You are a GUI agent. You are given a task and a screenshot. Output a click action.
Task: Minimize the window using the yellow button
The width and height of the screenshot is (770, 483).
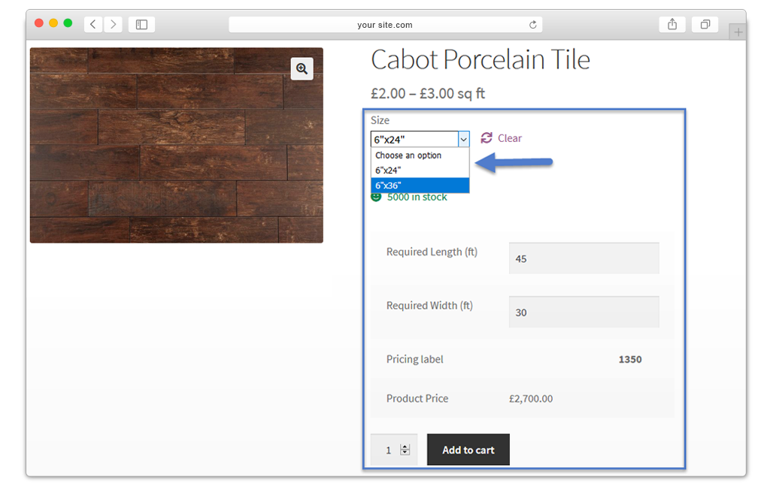(53, 23)
